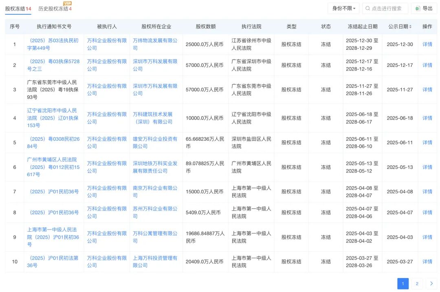
Task: Open 南京万科企业有限公司 link
Action: (155, 192)
